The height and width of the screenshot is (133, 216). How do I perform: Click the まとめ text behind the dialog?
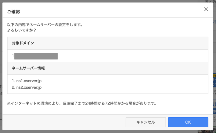pyautogui.click(x=210, y=1)
